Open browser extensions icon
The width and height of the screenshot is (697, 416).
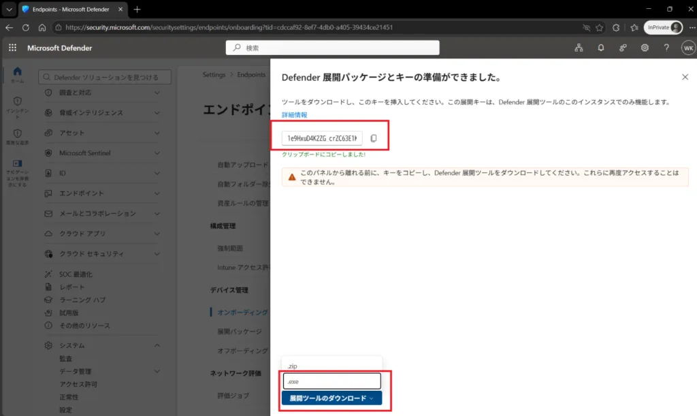[x=615, y=27]
